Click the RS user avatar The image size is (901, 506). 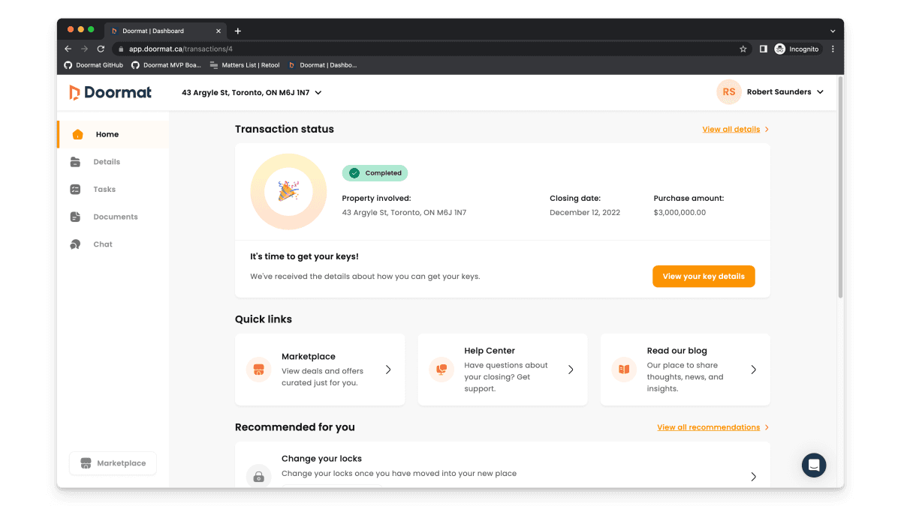click(x=728, y=92)
